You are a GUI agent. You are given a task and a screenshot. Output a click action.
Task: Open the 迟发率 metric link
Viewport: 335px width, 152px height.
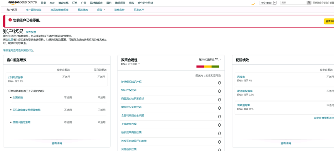click(241, 77)
